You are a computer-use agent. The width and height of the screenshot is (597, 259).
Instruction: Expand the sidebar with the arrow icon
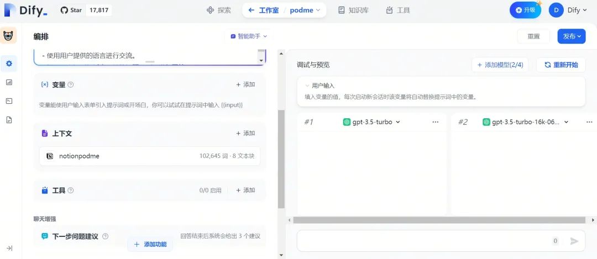pos(9,248)
